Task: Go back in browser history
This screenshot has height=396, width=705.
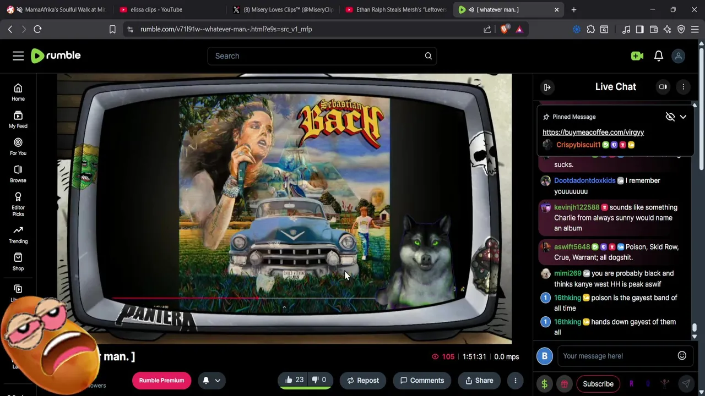Action: pyautogui.click(x=10, y=29)
